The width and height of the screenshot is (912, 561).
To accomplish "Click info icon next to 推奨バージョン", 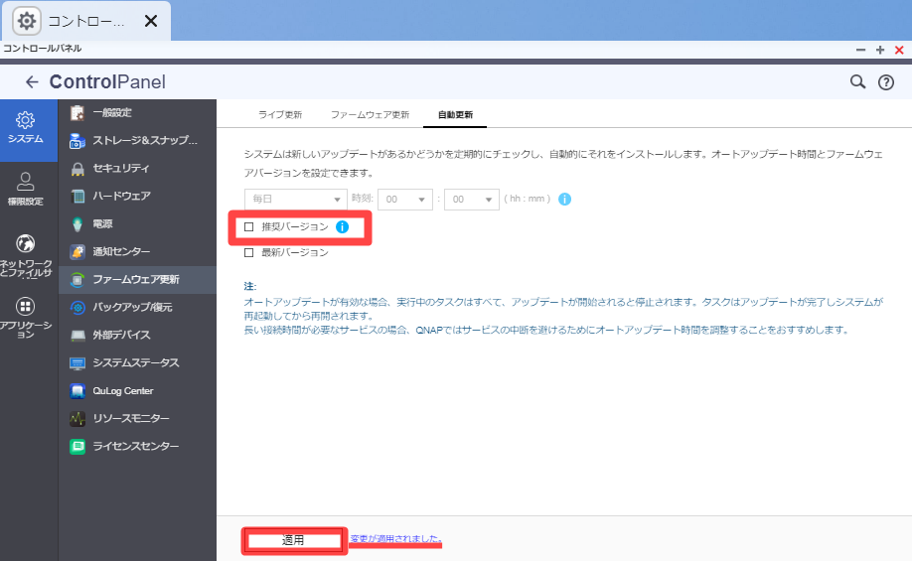I will click(342, 227).
